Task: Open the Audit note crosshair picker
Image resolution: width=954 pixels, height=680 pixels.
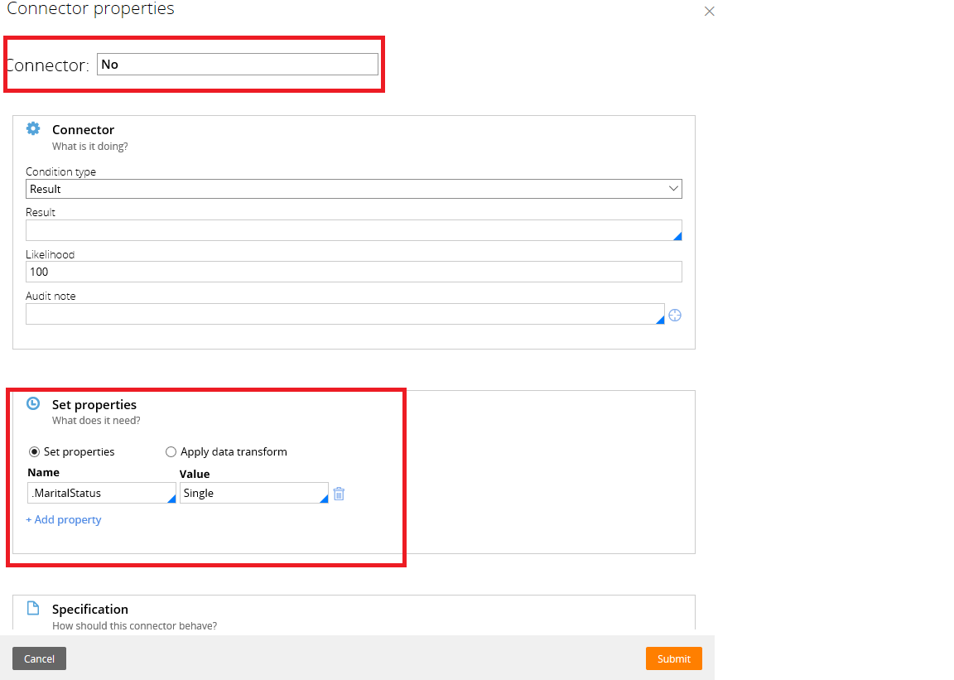Action: click(675, 316)
